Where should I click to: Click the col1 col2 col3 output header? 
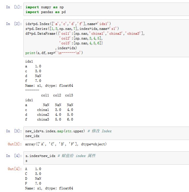[57, 95]
